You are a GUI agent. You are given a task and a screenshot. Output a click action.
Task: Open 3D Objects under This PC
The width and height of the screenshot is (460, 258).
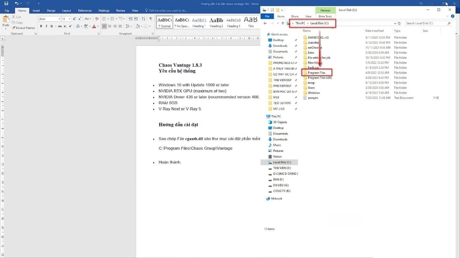pos(280,122)
